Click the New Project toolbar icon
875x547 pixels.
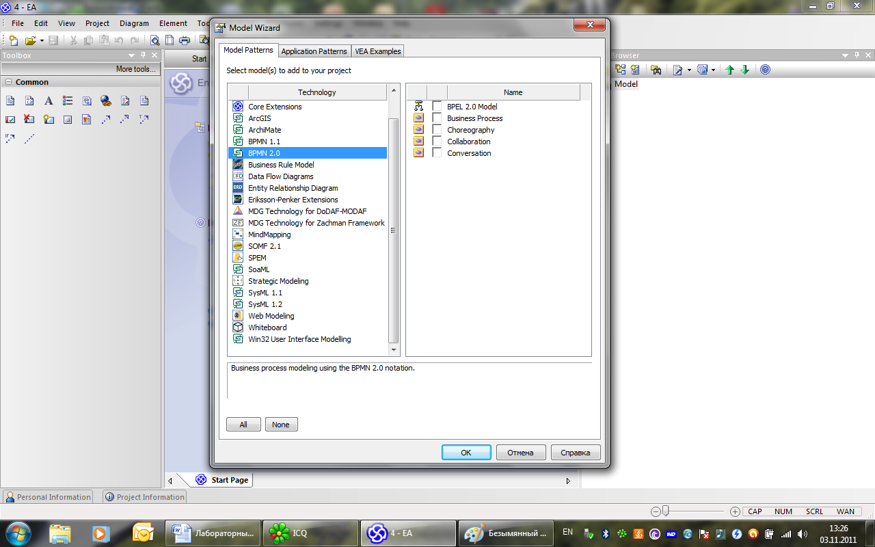click(x=13, y=40)
